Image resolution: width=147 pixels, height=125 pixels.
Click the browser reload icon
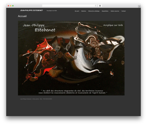96,6
